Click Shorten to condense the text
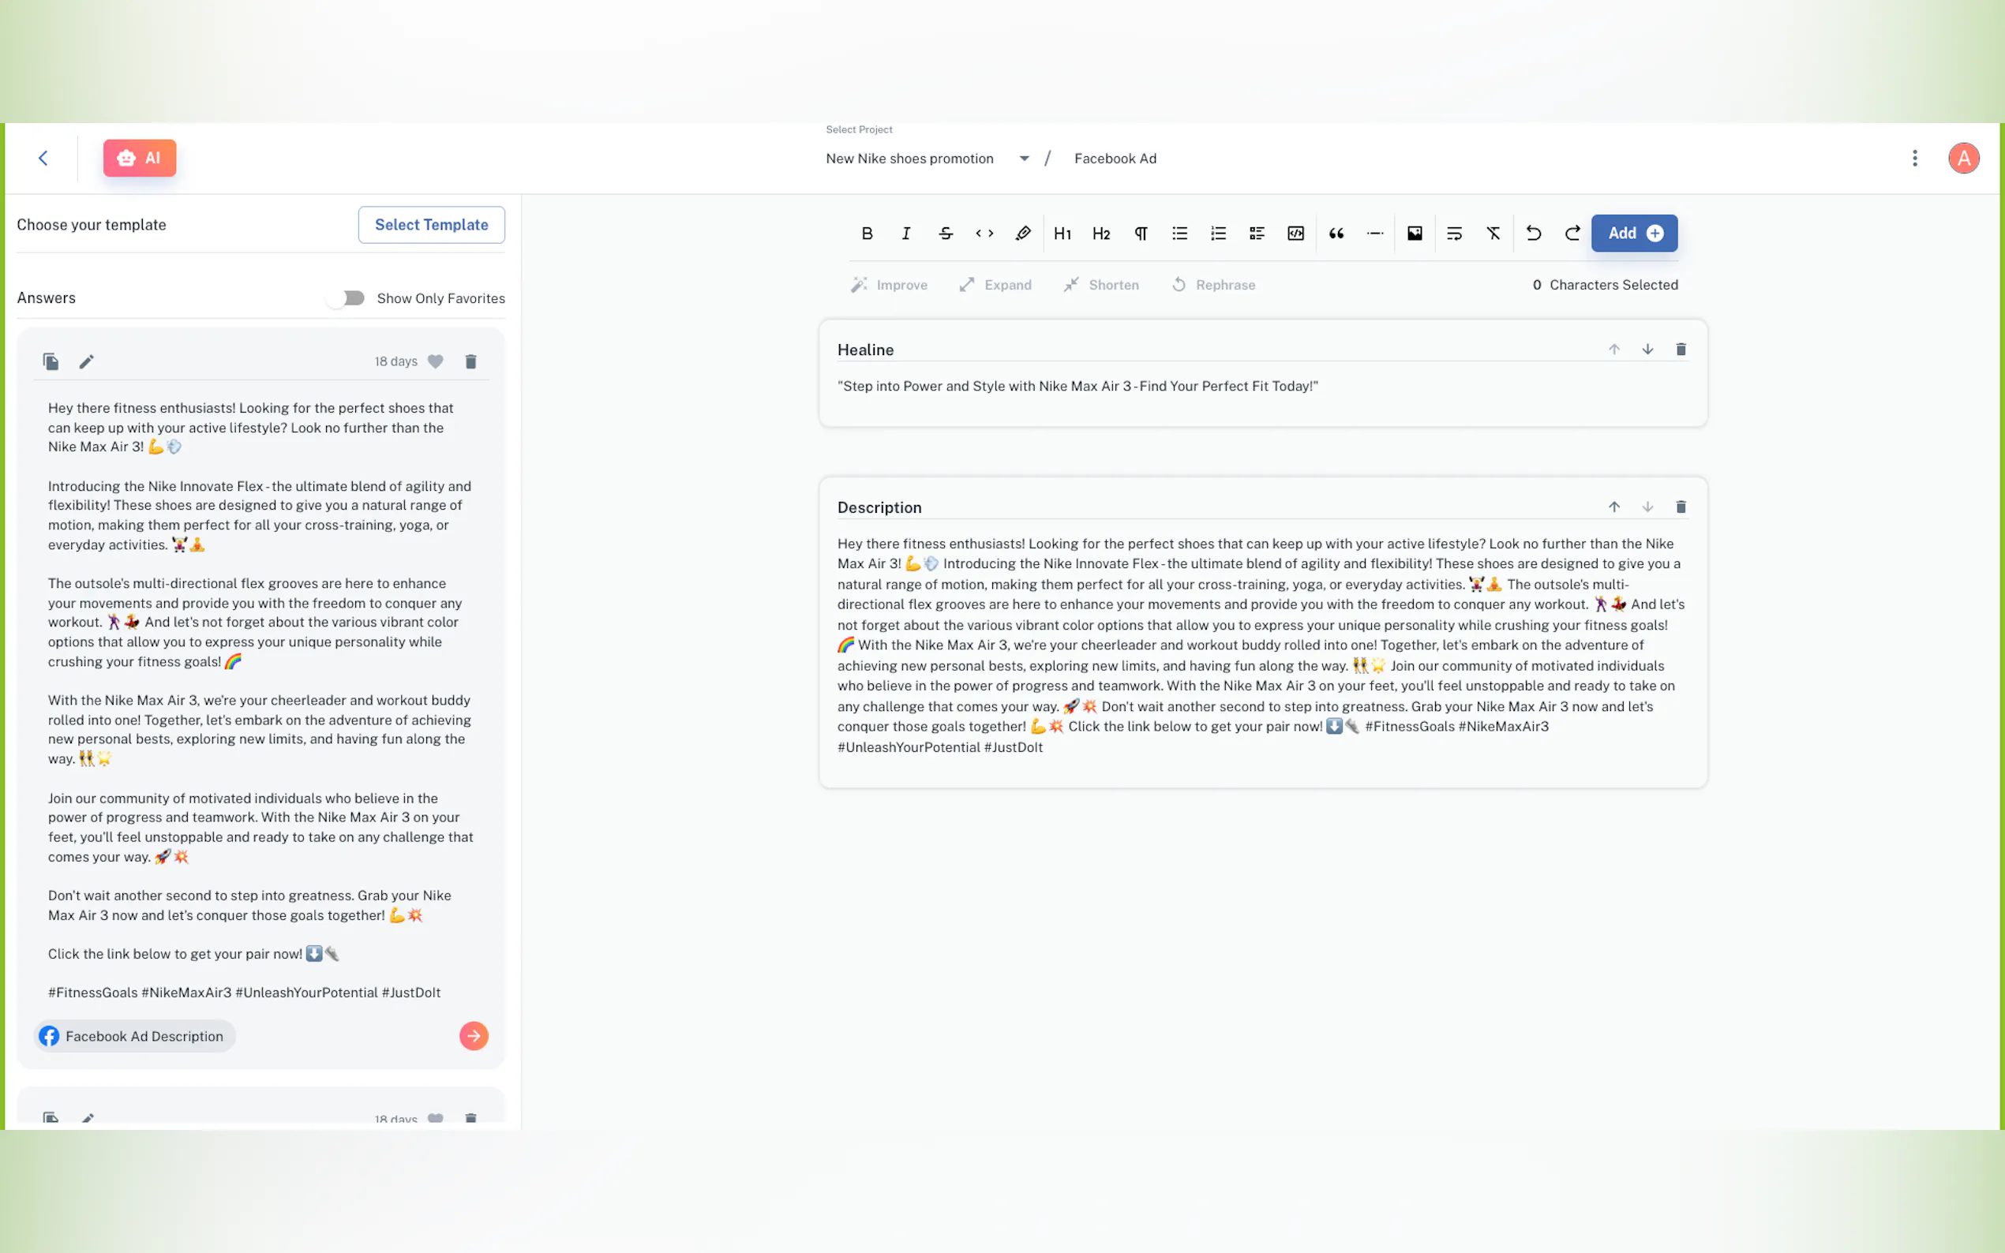 (x=1101, y=285)
